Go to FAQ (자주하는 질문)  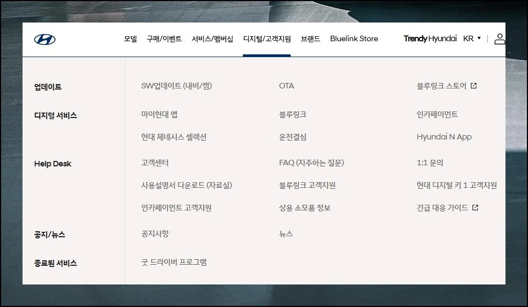[x=311, y=163]
